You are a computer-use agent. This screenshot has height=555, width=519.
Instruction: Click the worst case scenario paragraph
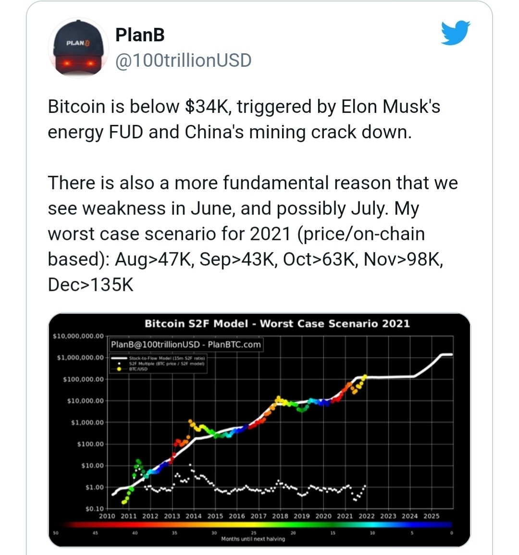tap(252, 233)
